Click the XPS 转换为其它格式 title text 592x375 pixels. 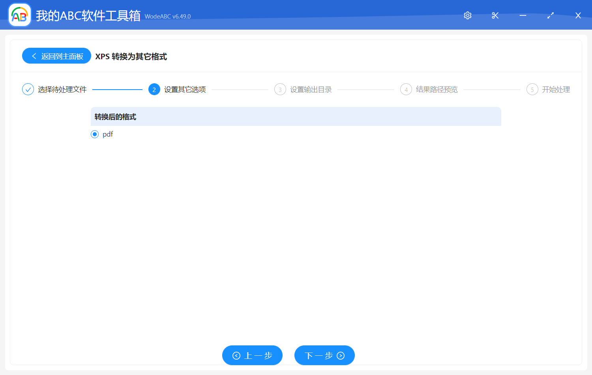tap(131, 57)
